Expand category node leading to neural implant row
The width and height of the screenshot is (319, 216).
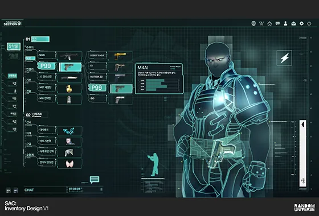click(x=28, y=123)
